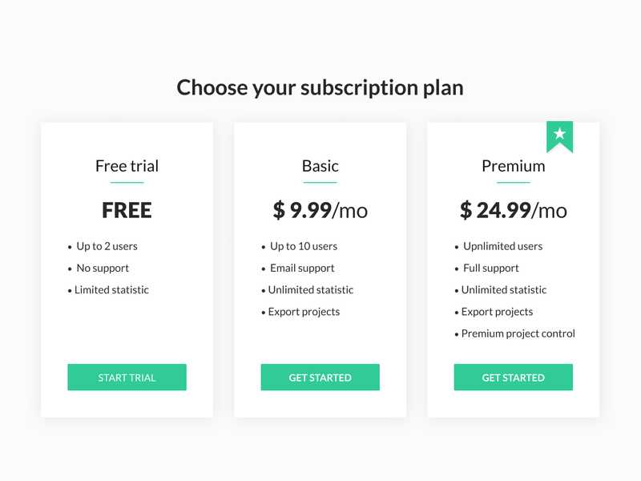Viewport: 641px width, 481px height.
Task: Click the $ 24.99/mo price
Action: [x=513, y=210]
